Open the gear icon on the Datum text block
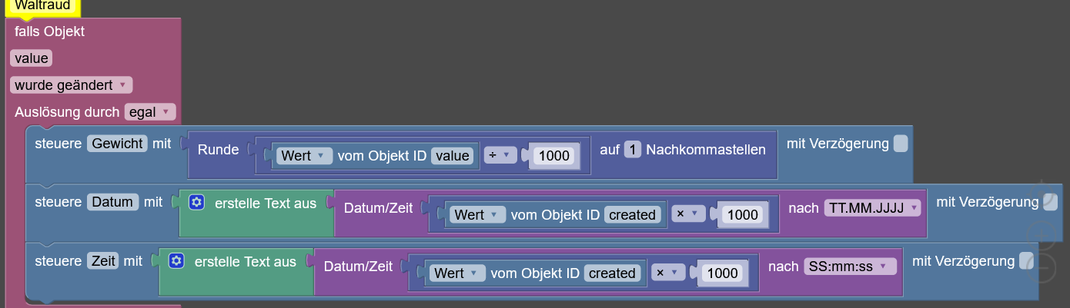 [196, 203]
